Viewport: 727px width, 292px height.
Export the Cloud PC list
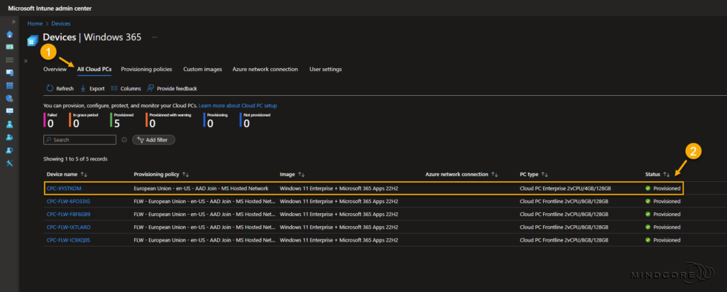pos(92,88)
